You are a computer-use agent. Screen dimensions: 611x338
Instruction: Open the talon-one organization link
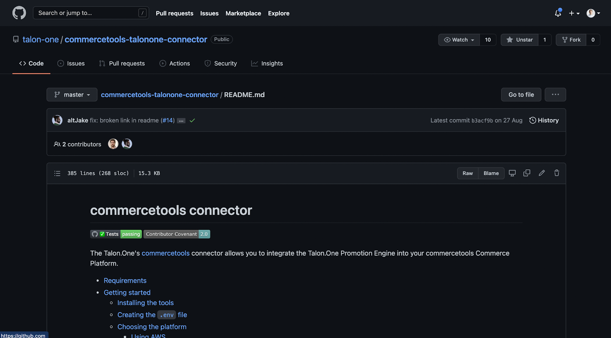click(40, 39)
